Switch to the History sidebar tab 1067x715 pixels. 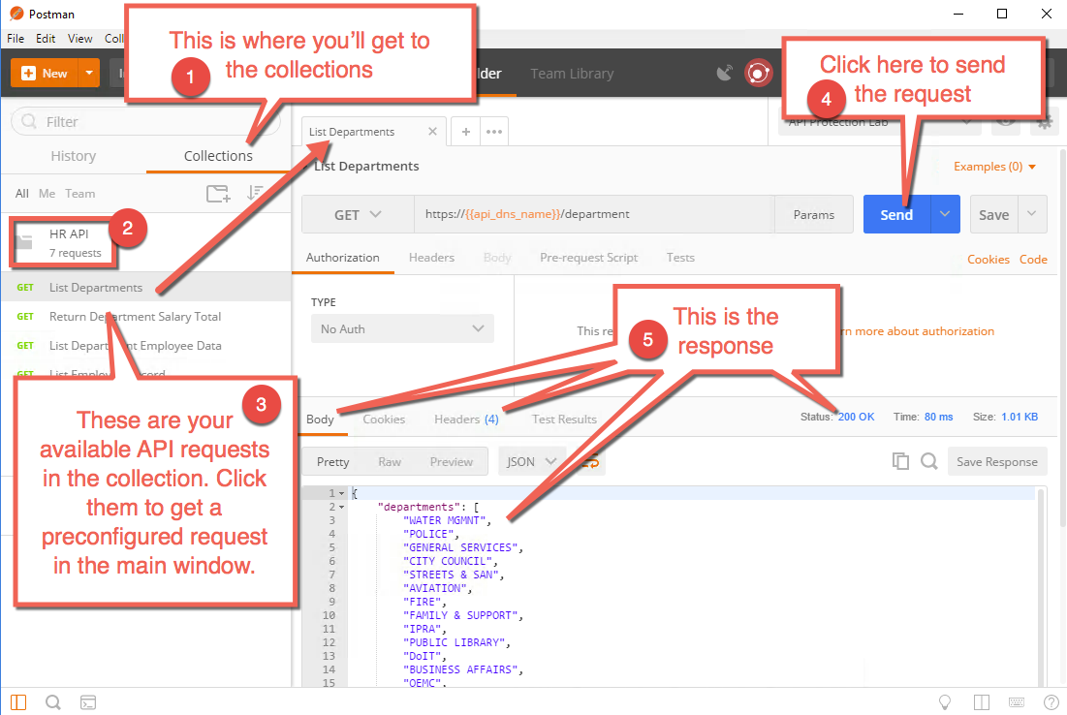(74, 156)
